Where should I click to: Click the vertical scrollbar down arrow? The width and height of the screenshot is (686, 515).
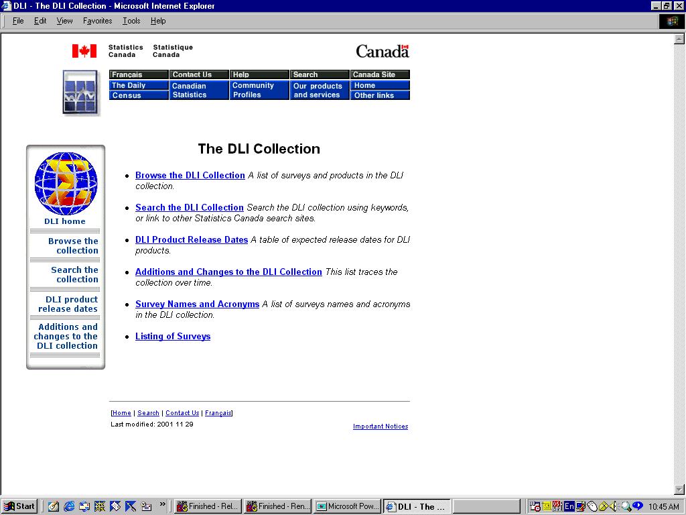click(x=679, y=489)
